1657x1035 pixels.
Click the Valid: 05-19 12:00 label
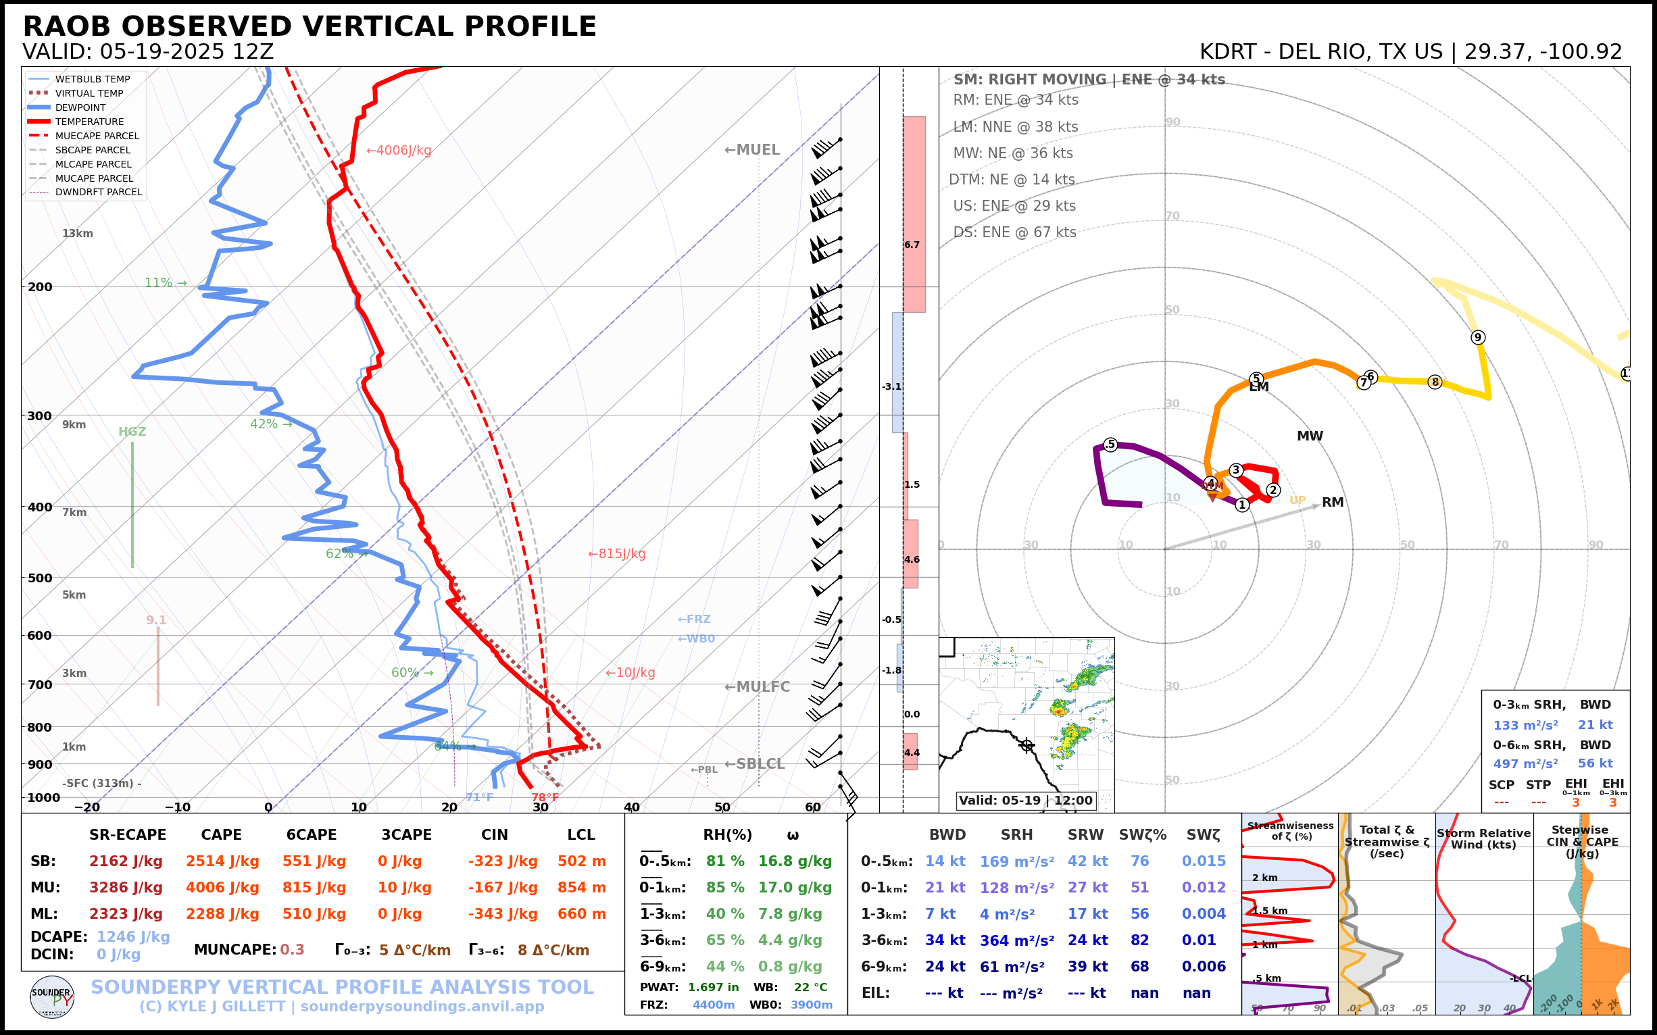click(1025, 801)
